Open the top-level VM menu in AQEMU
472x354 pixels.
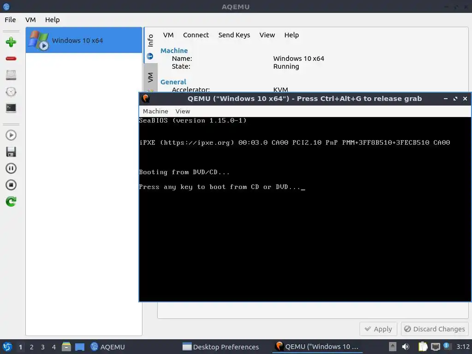tap(30, 20)
